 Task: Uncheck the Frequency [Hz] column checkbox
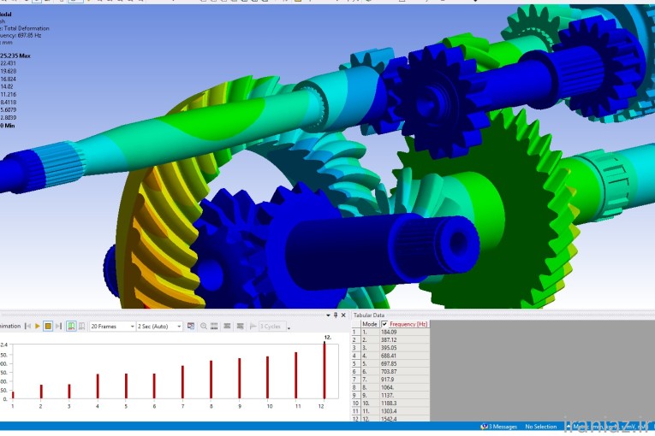[x=384, y=324]
